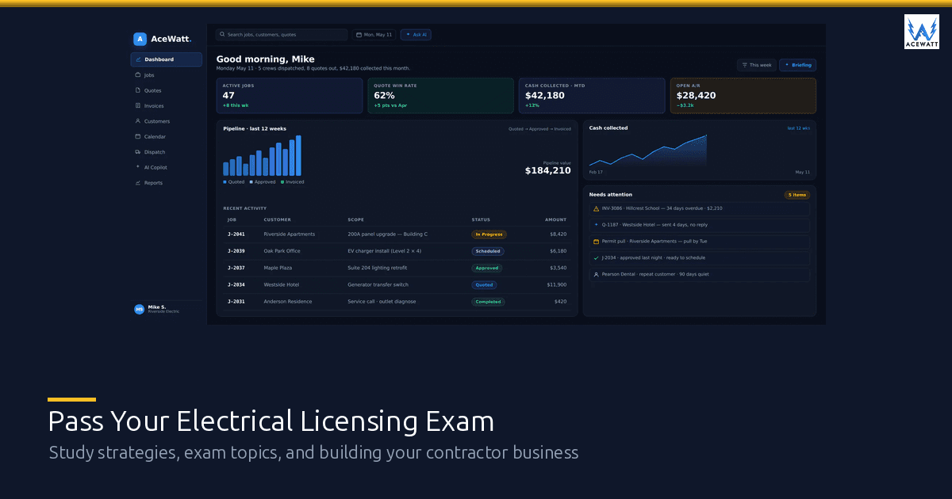
Task: Click the Quoted status badge in table
Action: coord(484,284)
